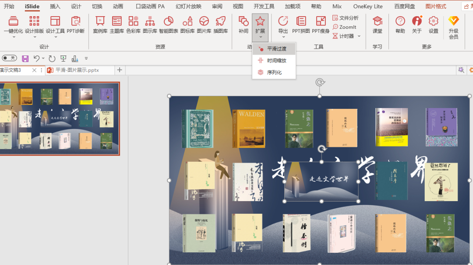Run PPT诊断

point(75,24)
